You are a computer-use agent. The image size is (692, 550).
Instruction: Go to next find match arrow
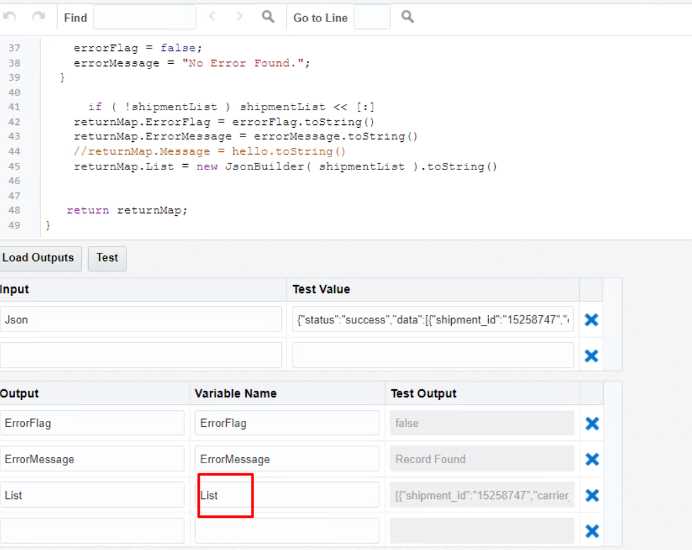click(x=239, y=17)
